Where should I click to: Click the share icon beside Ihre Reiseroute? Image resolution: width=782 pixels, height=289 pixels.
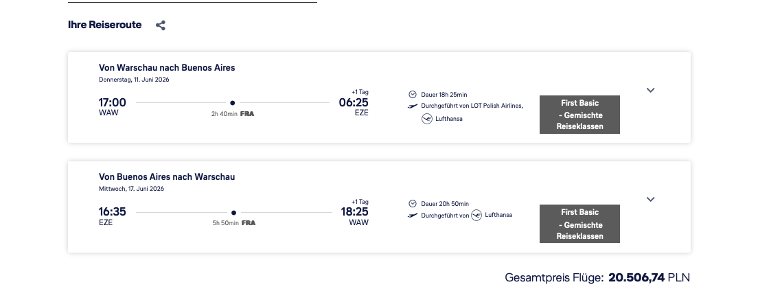tap(161, 25)
